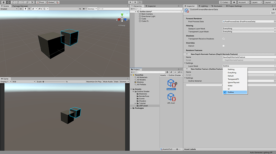Open the Layers dropdown in toolbar

coord(256,2)
